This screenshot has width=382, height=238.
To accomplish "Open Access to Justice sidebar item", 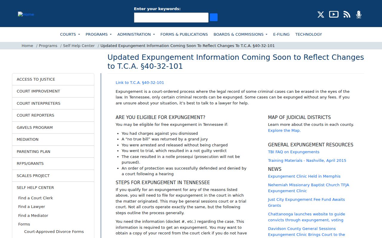I will [53, 79].
